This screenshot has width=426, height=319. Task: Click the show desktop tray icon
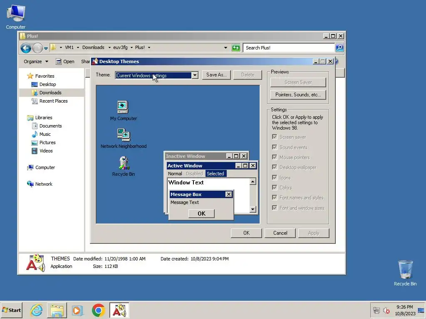421,310
